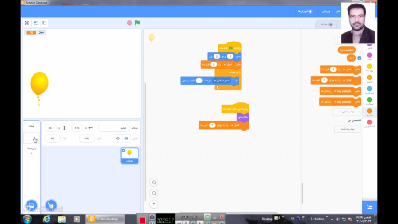Screen dimensions: 398x224
Task: Select the green Operators category
Action: 370,101
